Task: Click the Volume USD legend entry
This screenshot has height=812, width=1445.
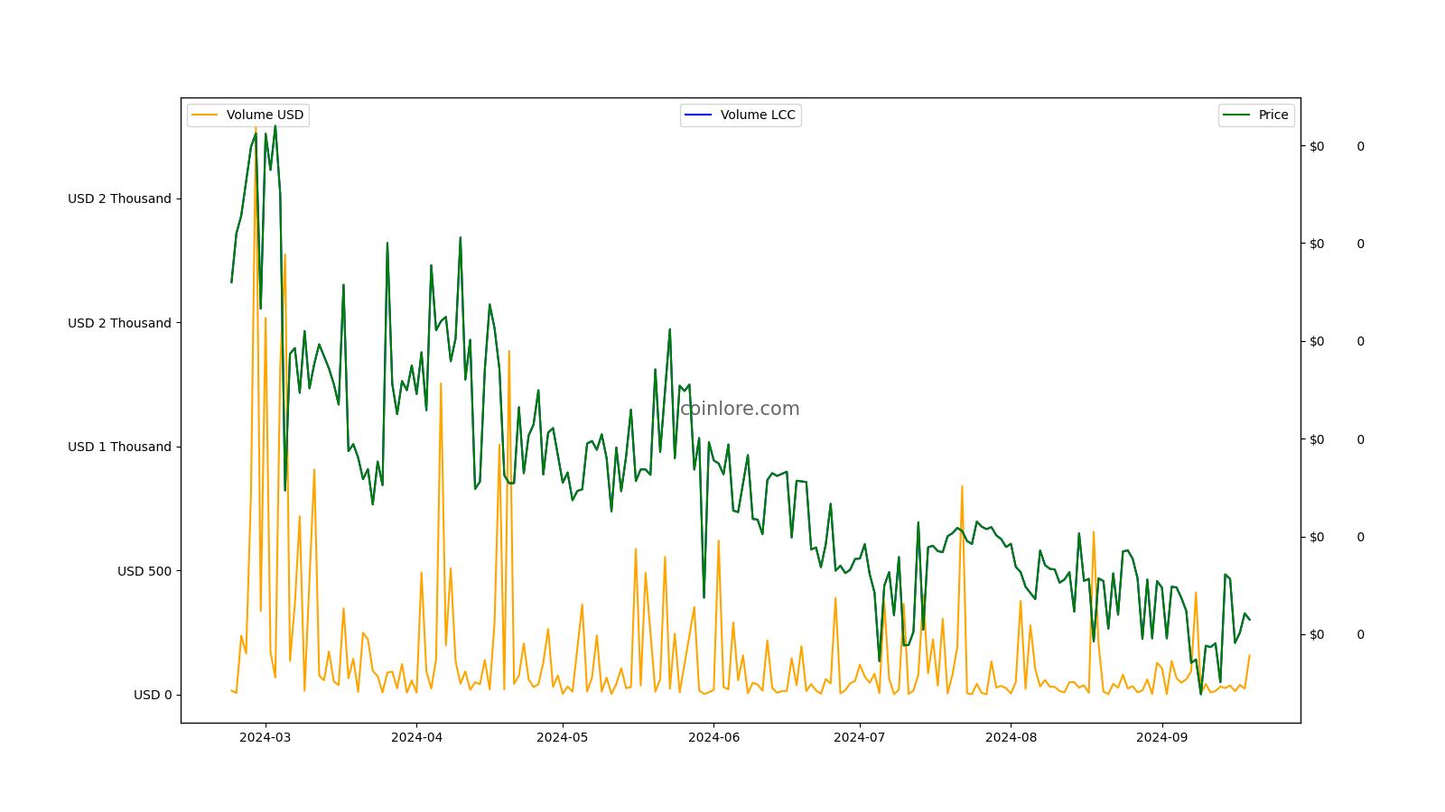Action: tap(248, 115)
